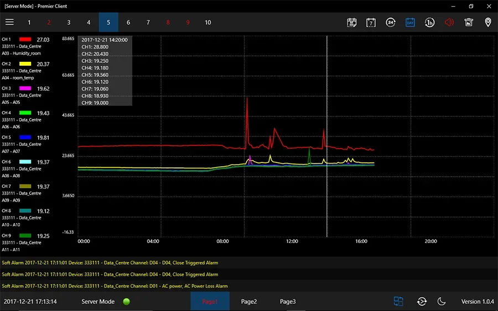Open the map location pin
Viewport: 498px width, 311px height.
pos(487,23)
